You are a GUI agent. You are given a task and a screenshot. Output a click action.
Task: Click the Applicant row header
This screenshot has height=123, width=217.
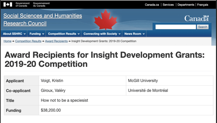22,81
